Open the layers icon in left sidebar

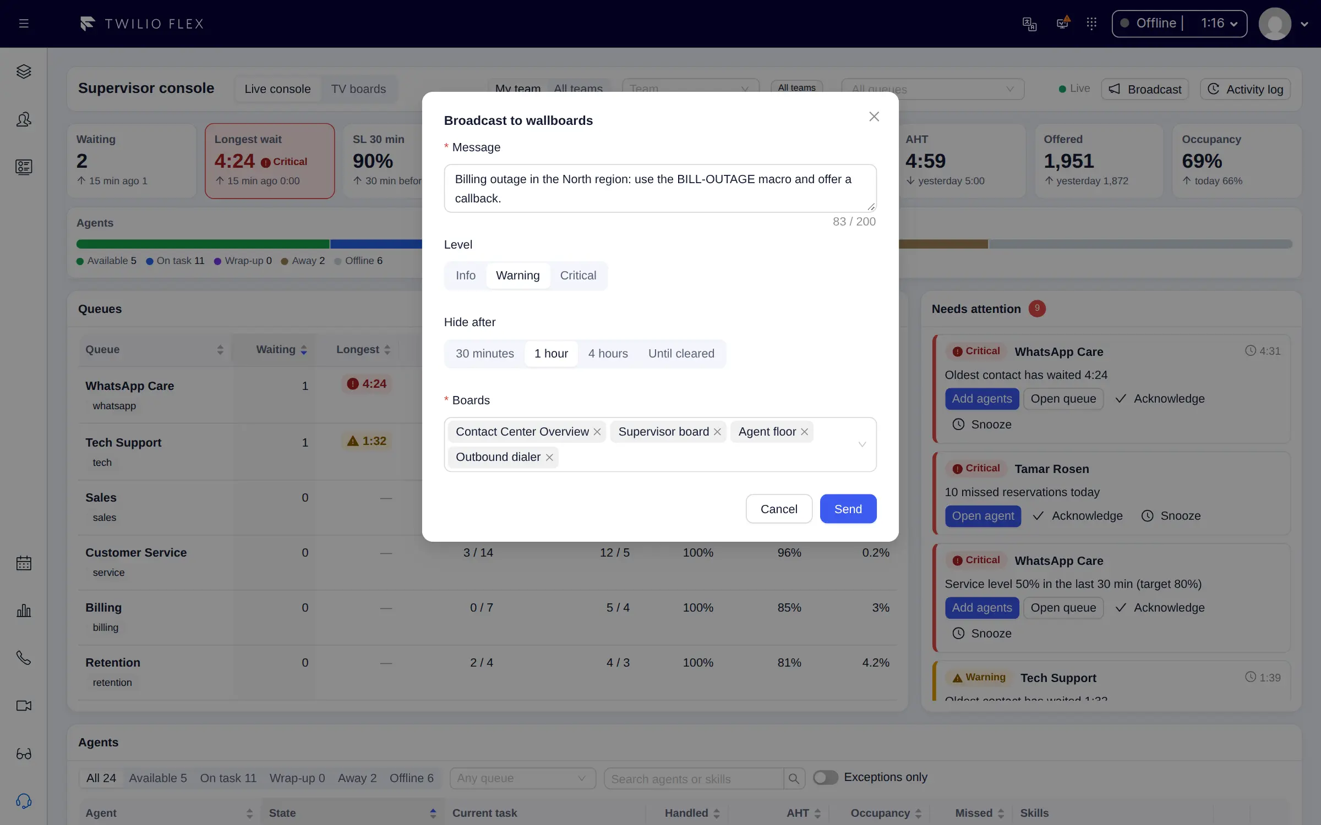(24, 71)
